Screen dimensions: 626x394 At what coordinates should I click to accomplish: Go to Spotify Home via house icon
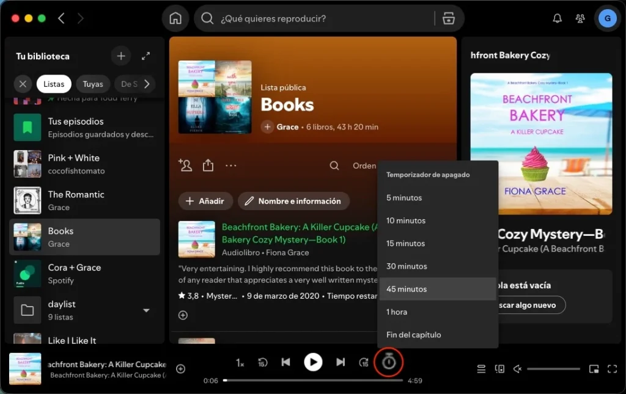coord(175,18)
